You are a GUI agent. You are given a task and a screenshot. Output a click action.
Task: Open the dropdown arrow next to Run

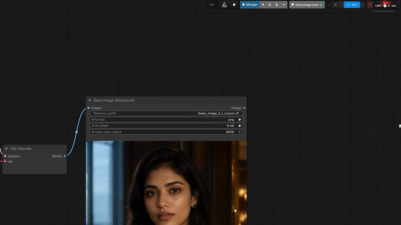tap(363, 5)
